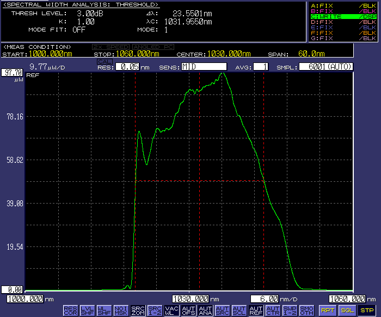The width and height of the screenshot is (381, 317).
Task: Click the RES 0.05 nm resolution field
Action: coord(127,67)
